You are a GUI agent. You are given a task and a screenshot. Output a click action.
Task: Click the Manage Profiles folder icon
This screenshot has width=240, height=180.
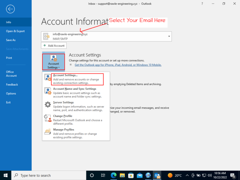point(48,132)
